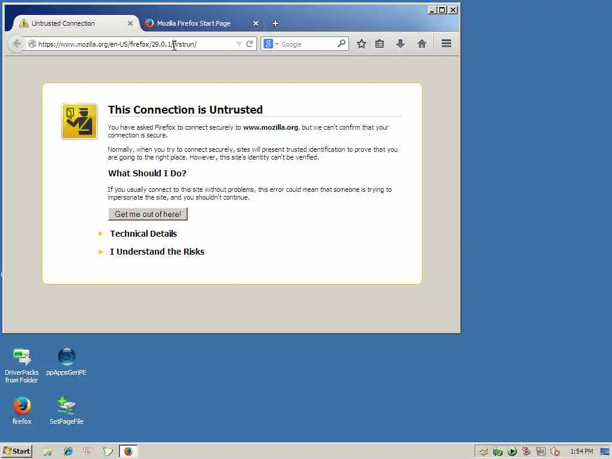Screen dimensions: 612x459
Task: Go to the home page icon
Action: [x=422, y=44]
